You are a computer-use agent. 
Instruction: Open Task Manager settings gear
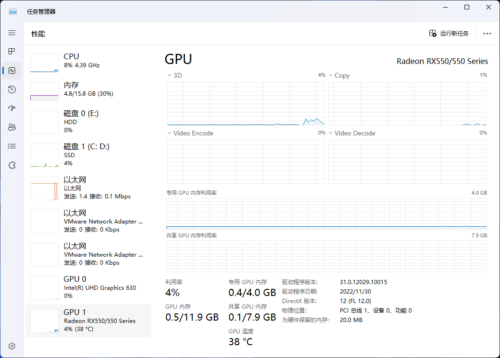pos(12,346)
